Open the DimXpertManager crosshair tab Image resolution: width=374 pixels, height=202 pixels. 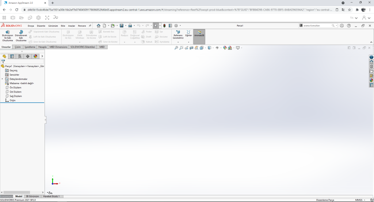[28, 56]
